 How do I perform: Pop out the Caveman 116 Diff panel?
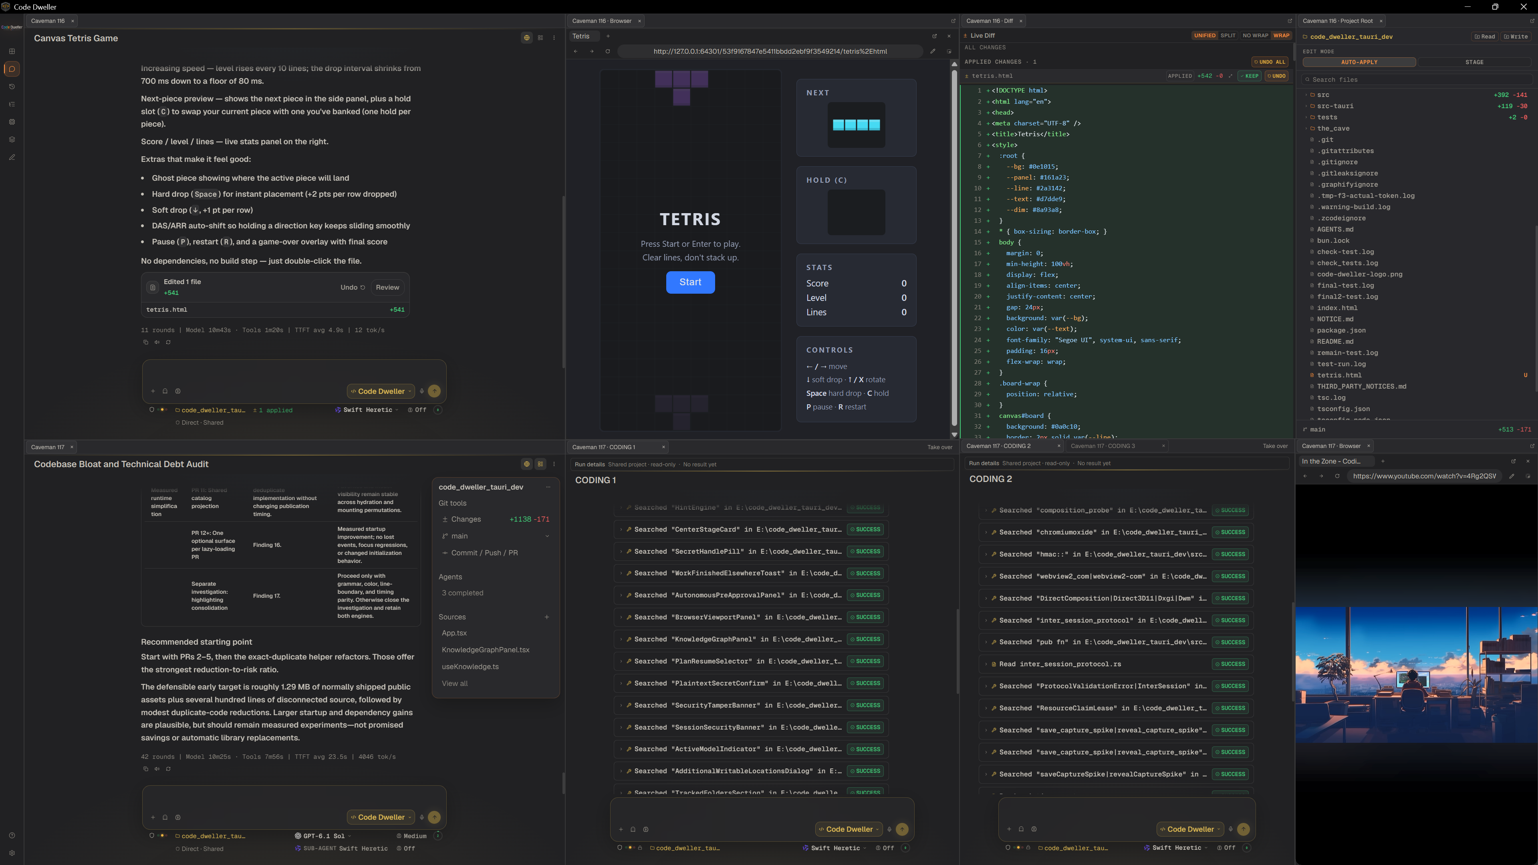pos(1290,21)
